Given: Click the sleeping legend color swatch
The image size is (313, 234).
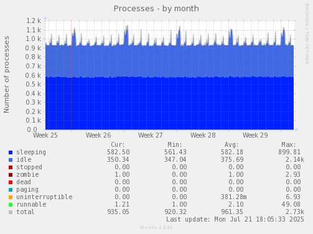Looking at the screenshot, I should pos(11,152).
